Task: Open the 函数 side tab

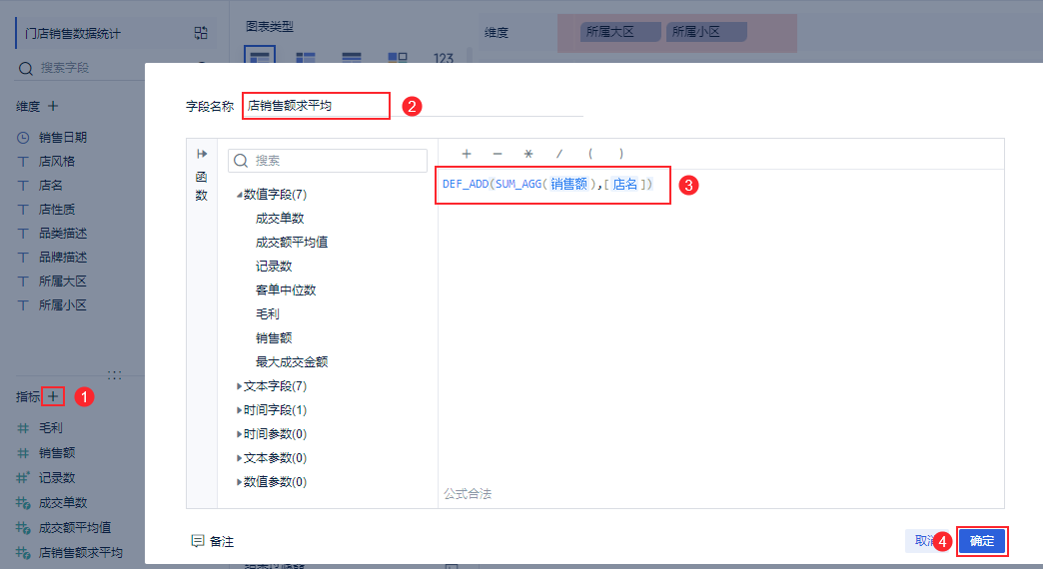Action: [202, 186]
